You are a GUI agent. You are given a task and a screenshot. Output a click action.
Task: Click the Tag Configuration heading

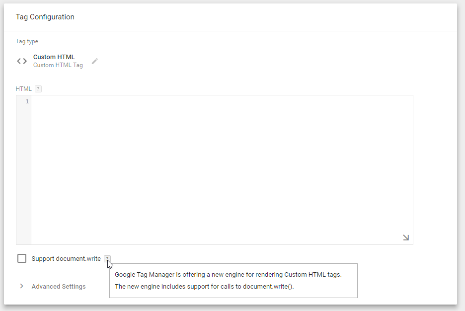tap(45, 17)
